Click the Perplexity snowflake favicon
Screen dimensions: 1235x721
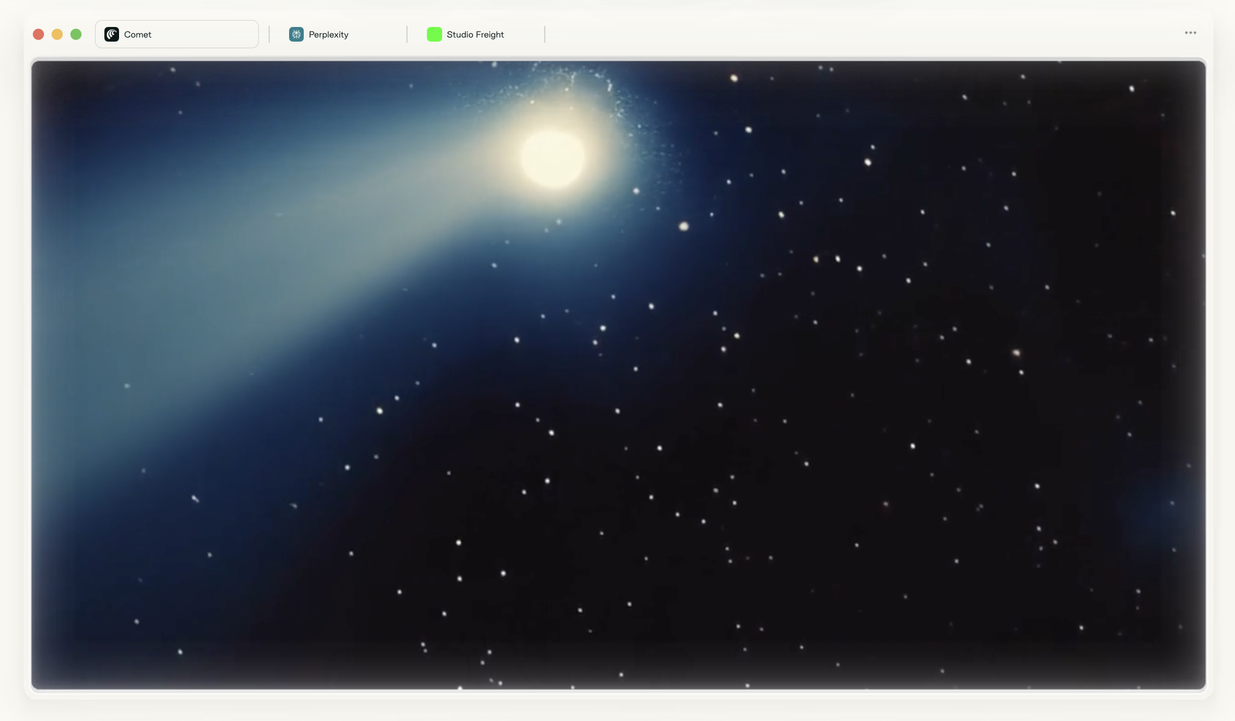[x=296, y=34]
